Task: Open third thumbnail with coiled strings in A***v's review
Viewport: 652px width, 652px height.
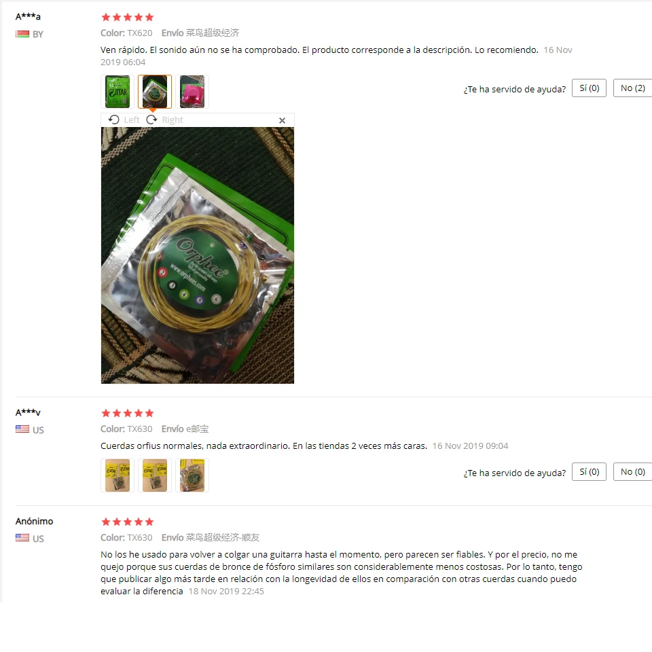Action: click(x=192, y=475)
